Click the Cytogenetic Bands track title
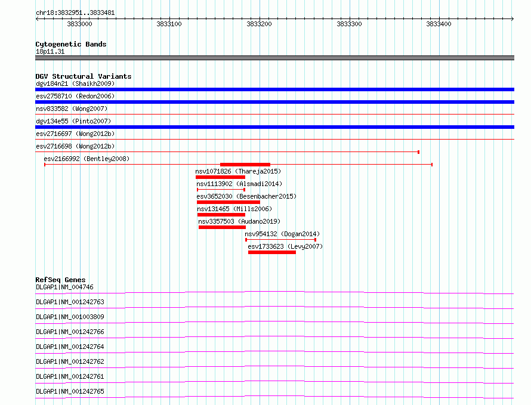 click(x=71, y=44)
